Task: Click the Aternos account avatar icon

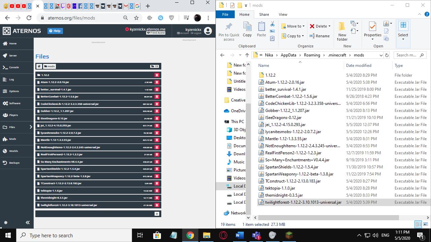Action: 208,31
